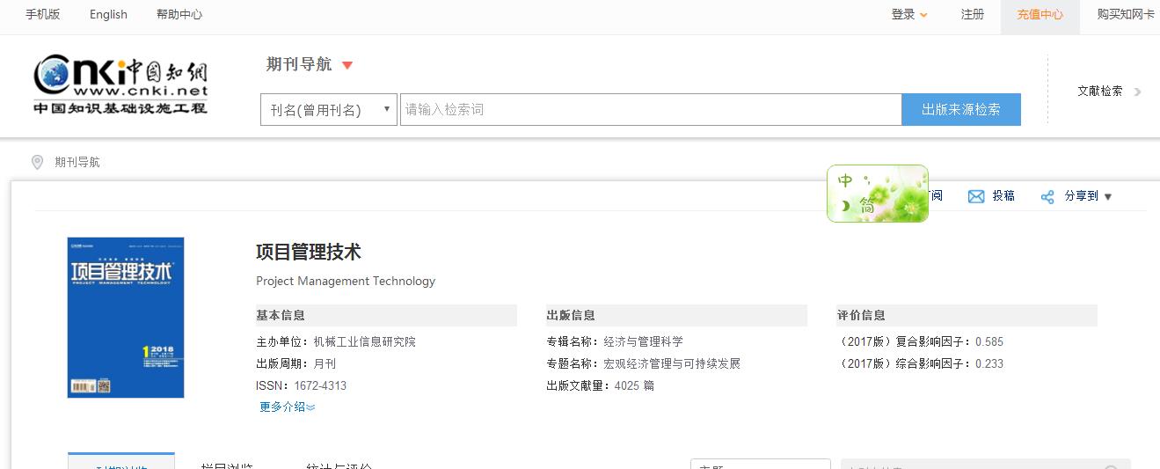1160x469 pixels.
Task: Click the 投稿 submit manuscript link
Action: tap(1003, 196)
